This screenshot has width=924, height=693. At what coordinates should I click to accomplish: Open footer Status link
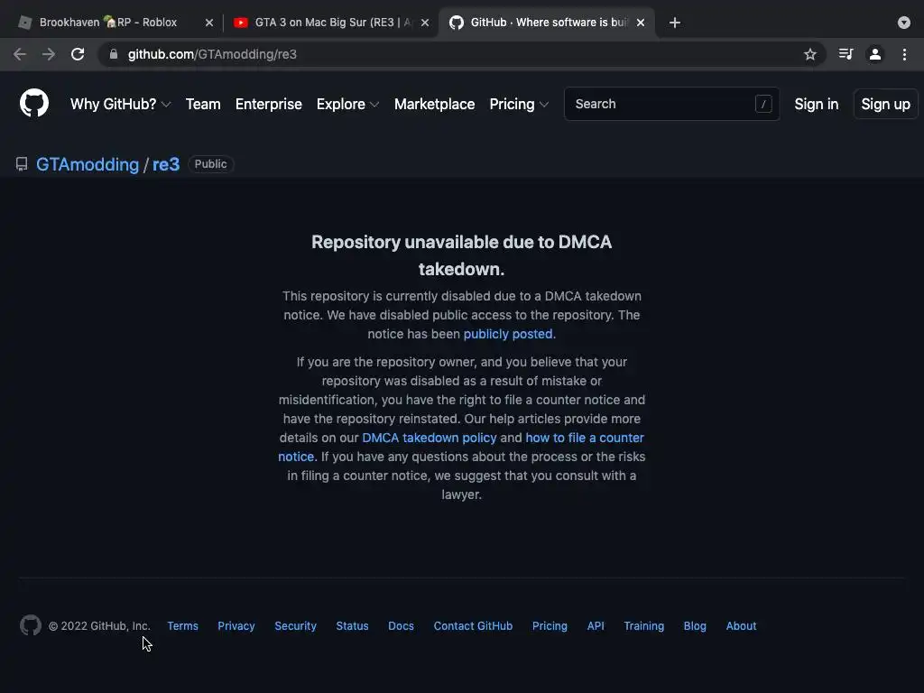point(353,626)
